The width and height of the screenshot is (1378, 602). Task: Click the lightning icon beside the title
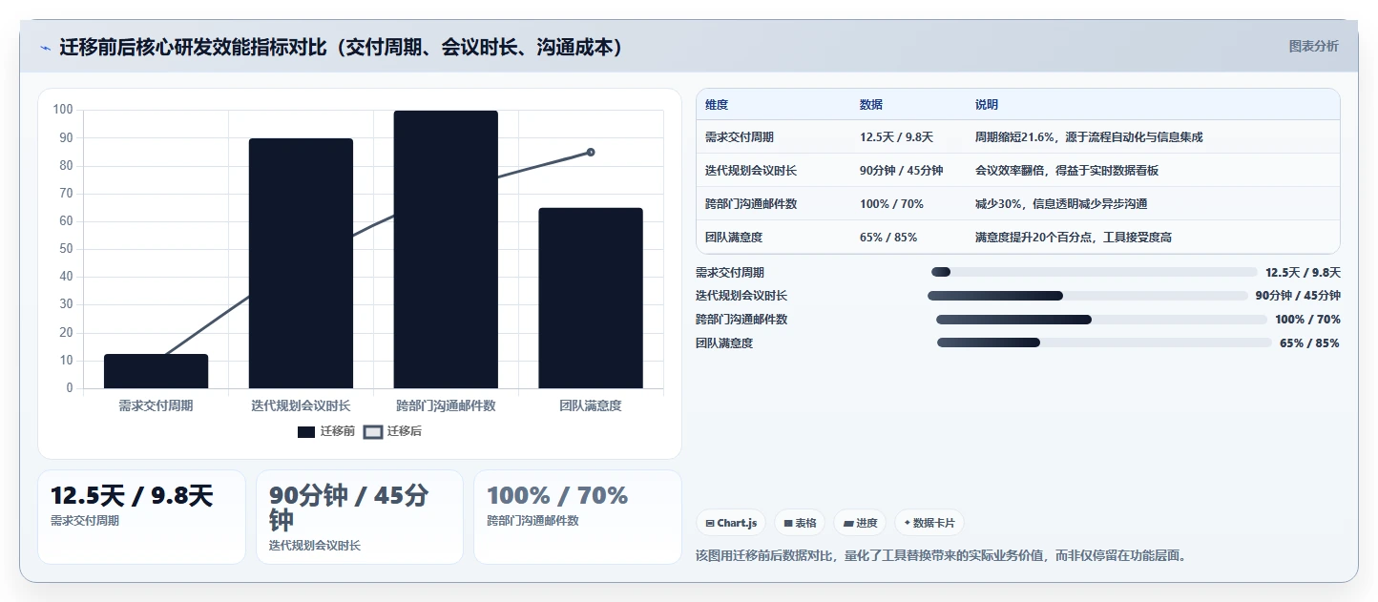pos(45,48)
